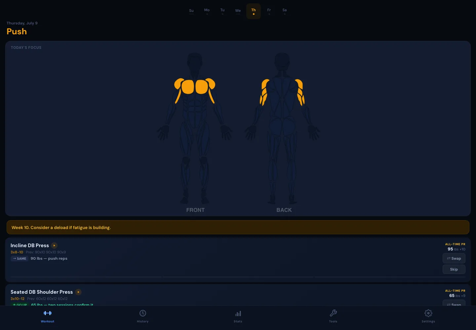
Task: Click the Incline DB Press title
Action: [x=30, y=246]
